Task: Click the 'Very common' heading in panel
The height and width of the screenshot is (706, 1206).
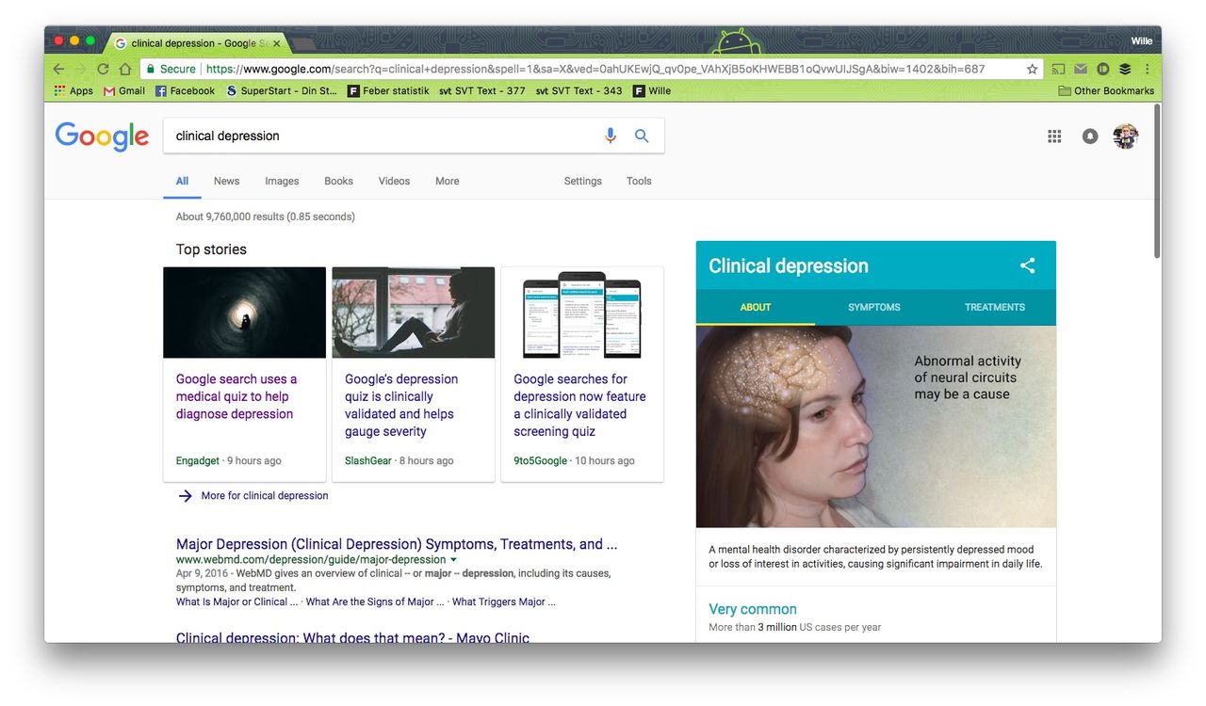Action: coord(753,609)
